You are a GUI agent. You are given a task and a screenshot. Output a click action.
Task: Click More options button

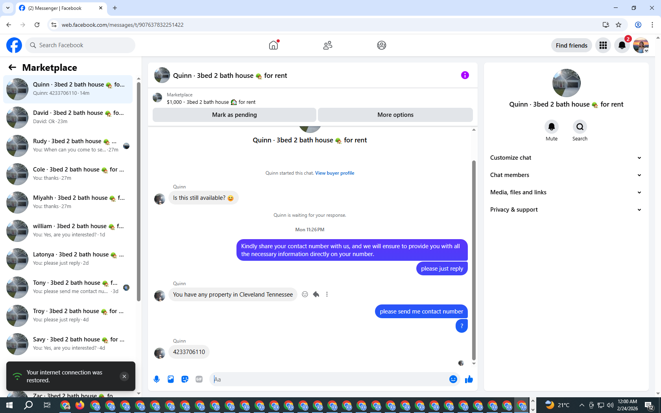click(x=395, y=115)
